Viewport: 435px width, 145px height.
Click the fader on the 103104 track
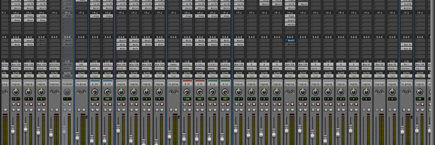(x=403, y=130)
